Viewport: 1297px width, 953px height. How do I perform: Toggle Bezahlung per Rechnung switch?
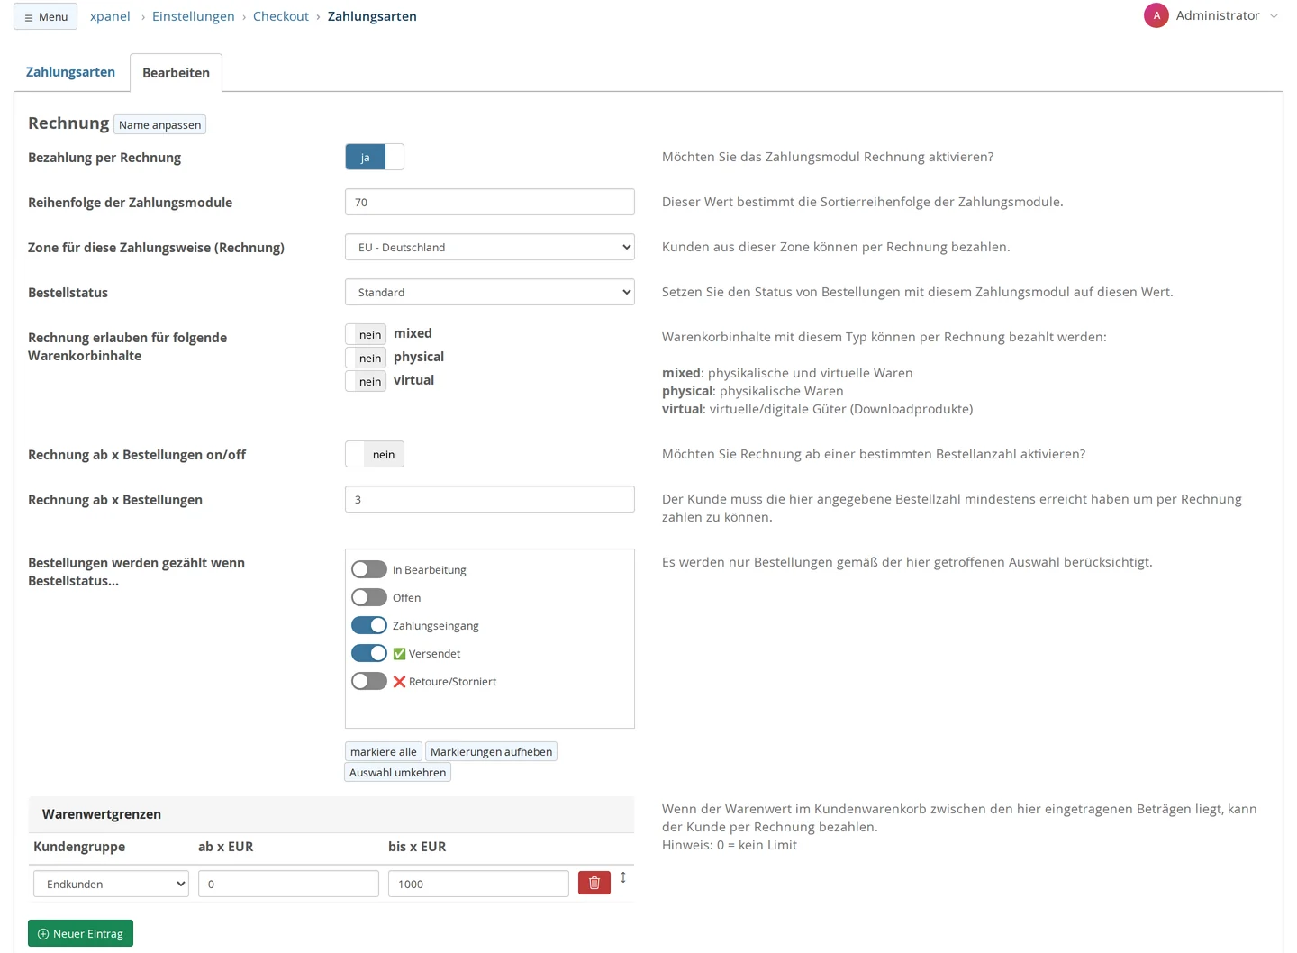coord(375,157)
